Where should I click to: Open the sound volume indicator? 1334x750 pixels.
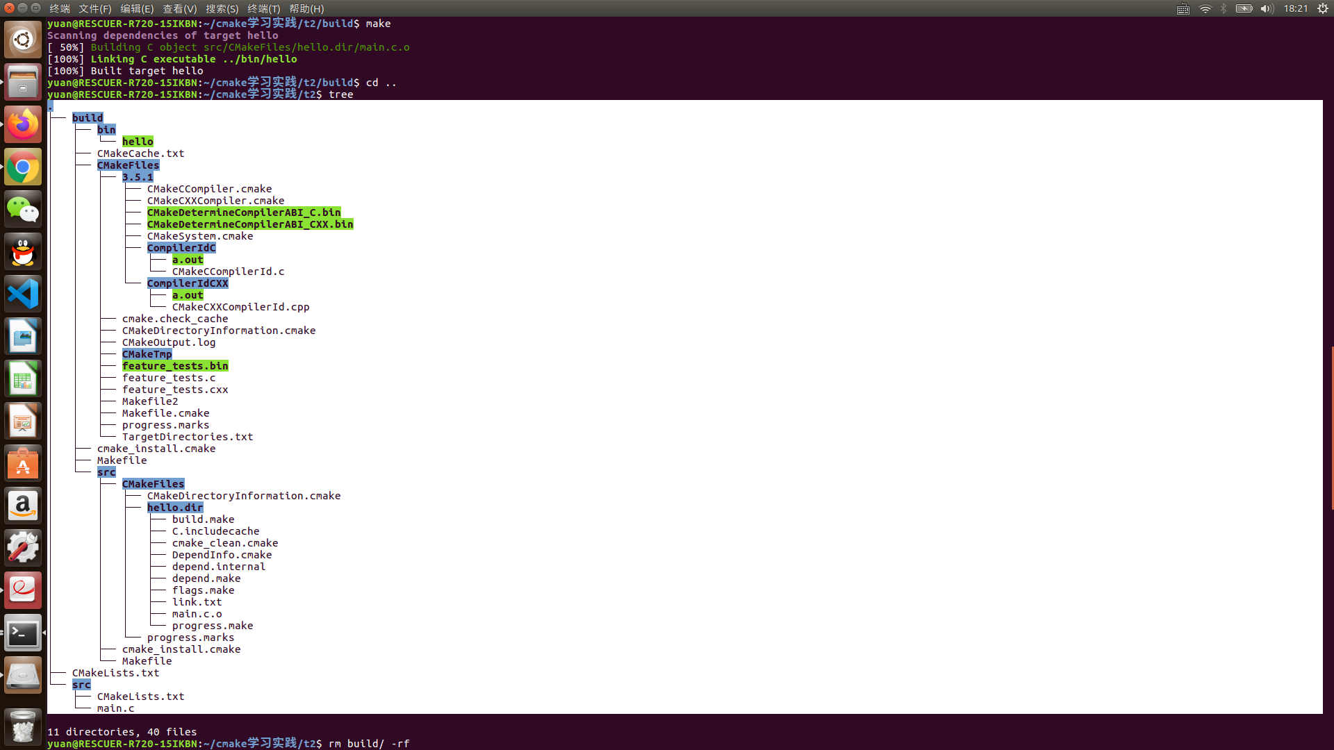click(x=1267, y=8)
